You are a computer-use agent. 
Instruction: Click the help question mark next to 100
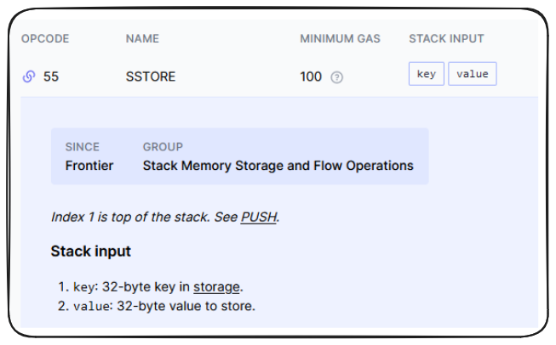pos(336,77)
